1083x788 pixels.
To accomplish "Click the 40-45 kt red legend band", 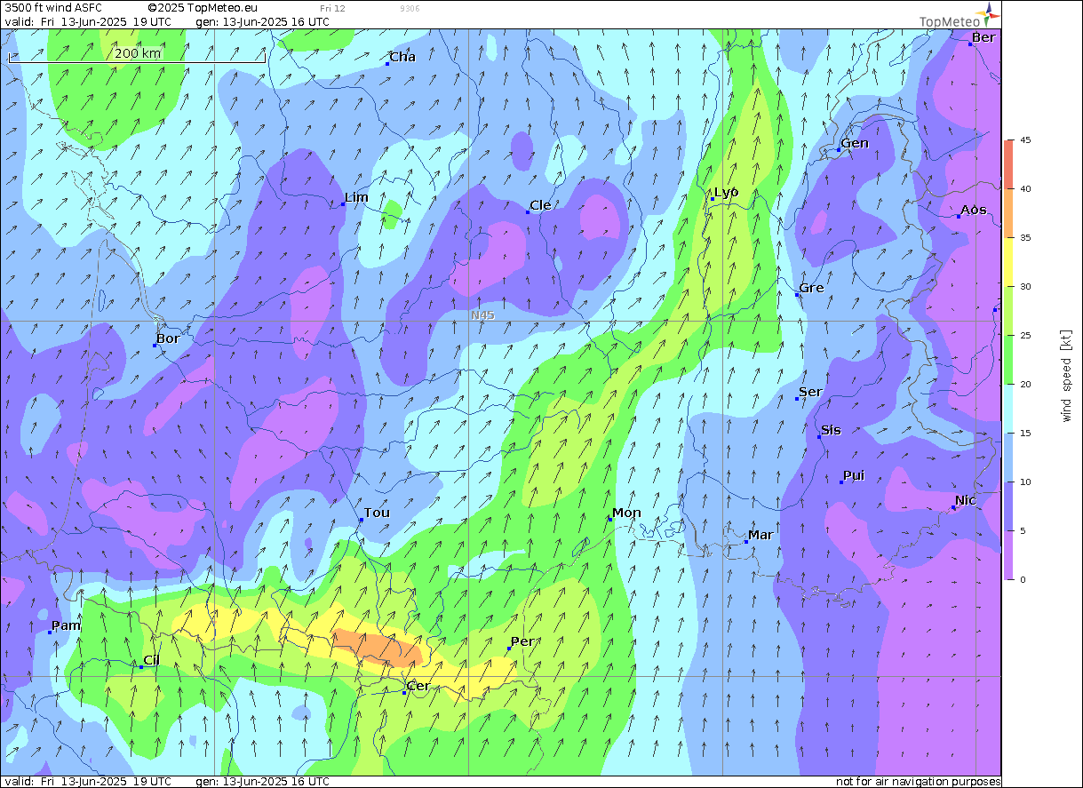I will click(x=1007, y=163).
